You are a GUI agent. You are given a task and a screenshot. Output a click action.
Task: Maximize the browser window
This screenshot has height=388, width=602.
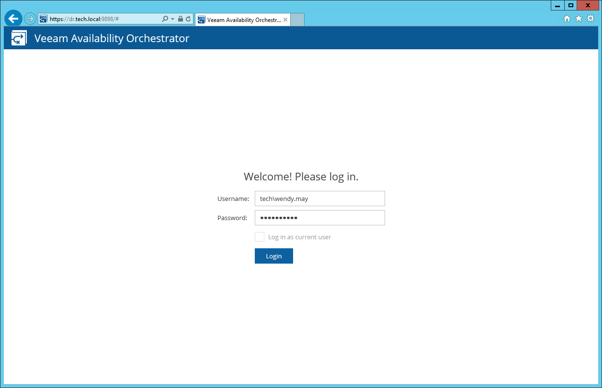[571, 5]
